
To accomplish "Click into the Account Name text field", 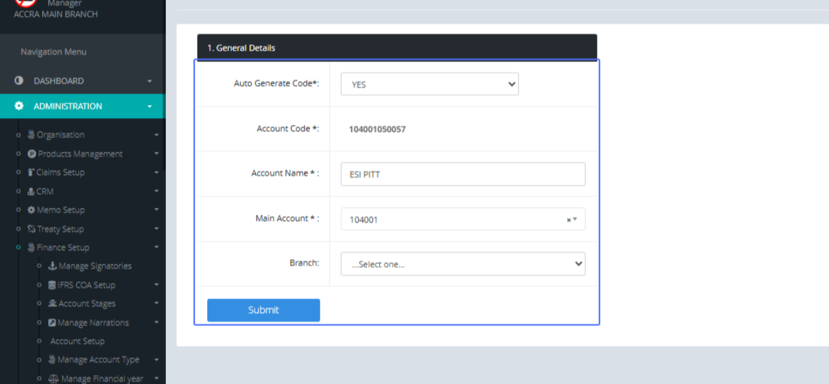I will 462,175.
